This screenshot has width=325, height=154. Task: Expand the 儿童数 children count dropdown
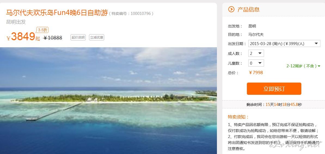(x=256, y=63)
